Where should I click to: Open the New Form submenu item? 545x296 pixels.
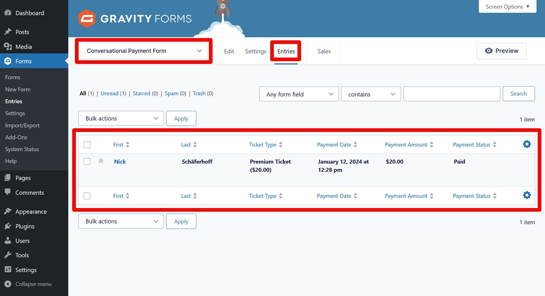[x=18, y=89]
